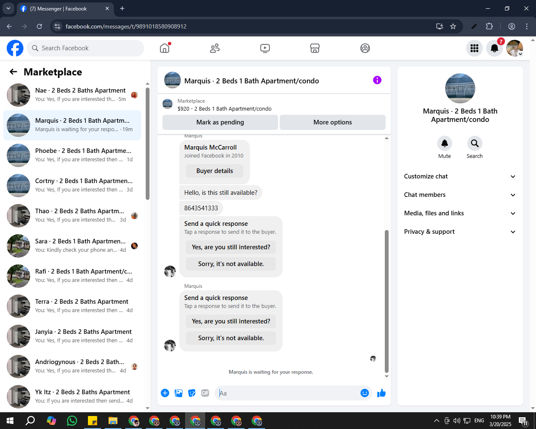Send first 'Sorry, it's not available.' reply
The width and height of the screenshot is (536, 429).
[231, 264]
